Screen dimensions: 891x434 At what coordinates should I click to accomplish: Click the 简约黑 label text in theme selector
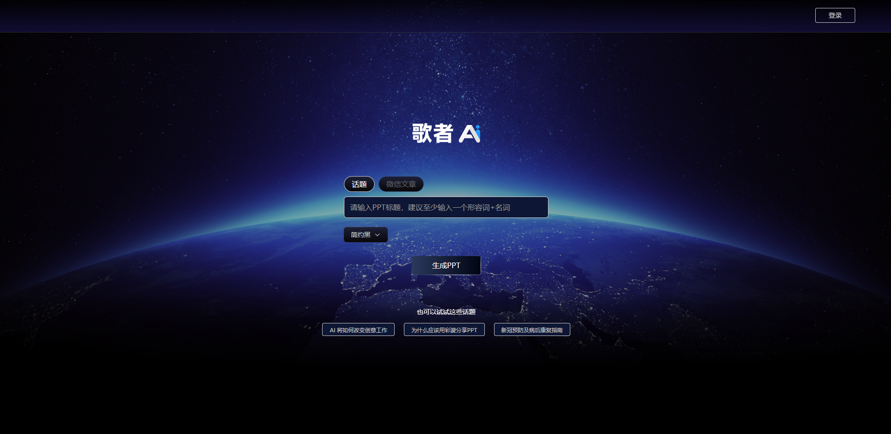pos(360,235)
